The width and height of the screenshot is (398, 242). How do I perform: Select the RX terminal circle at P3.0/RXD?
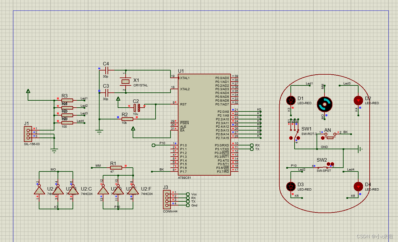pos(252,145)
